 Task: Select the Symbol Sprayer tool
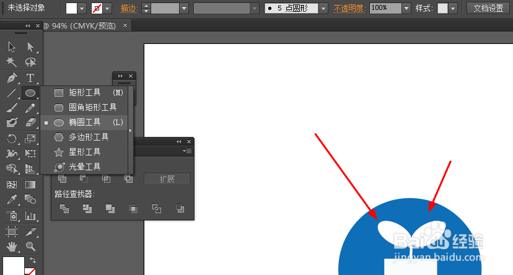(12, 216)
